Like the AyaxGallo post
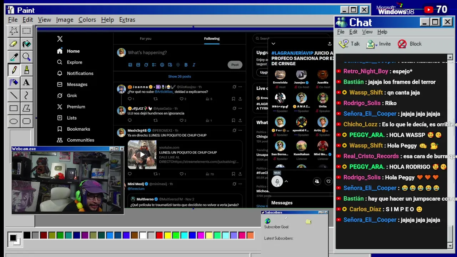Image resolution: width=457 pixels, height=257 pixels. click(x=182, y=120)
